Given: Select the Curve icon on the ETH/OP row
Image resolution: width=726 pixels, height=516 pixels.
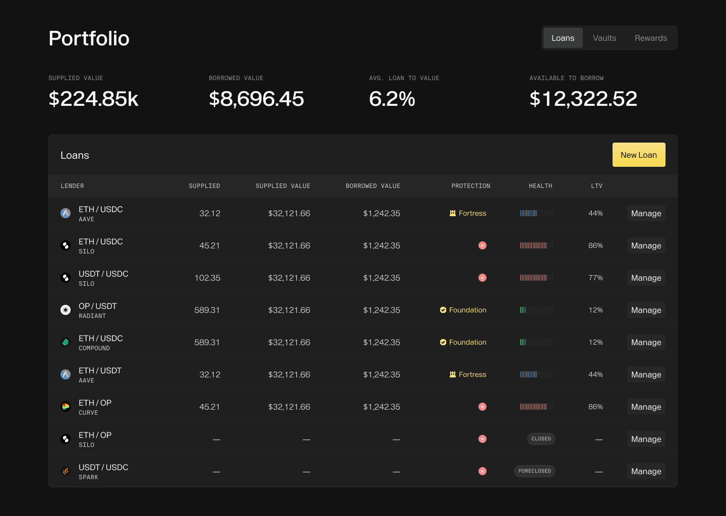Looking at the screenshot, I should pyautogui.click(x=65, y=407).
